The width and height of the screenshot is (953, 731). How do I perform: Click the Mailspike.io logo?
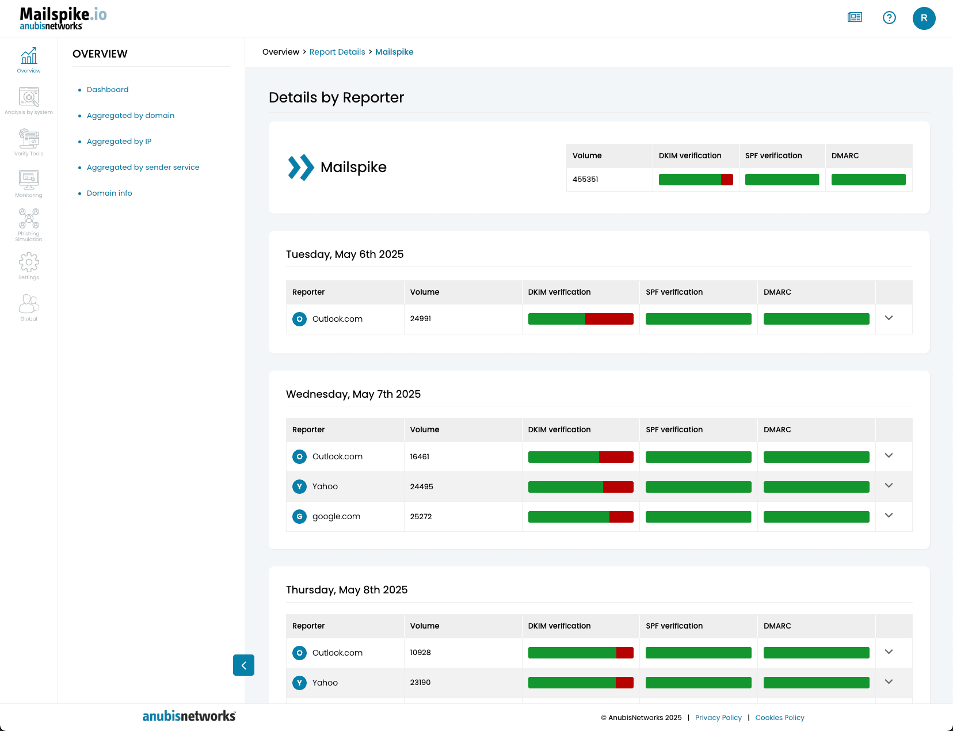pyautogui.click(x=63, y=18)
